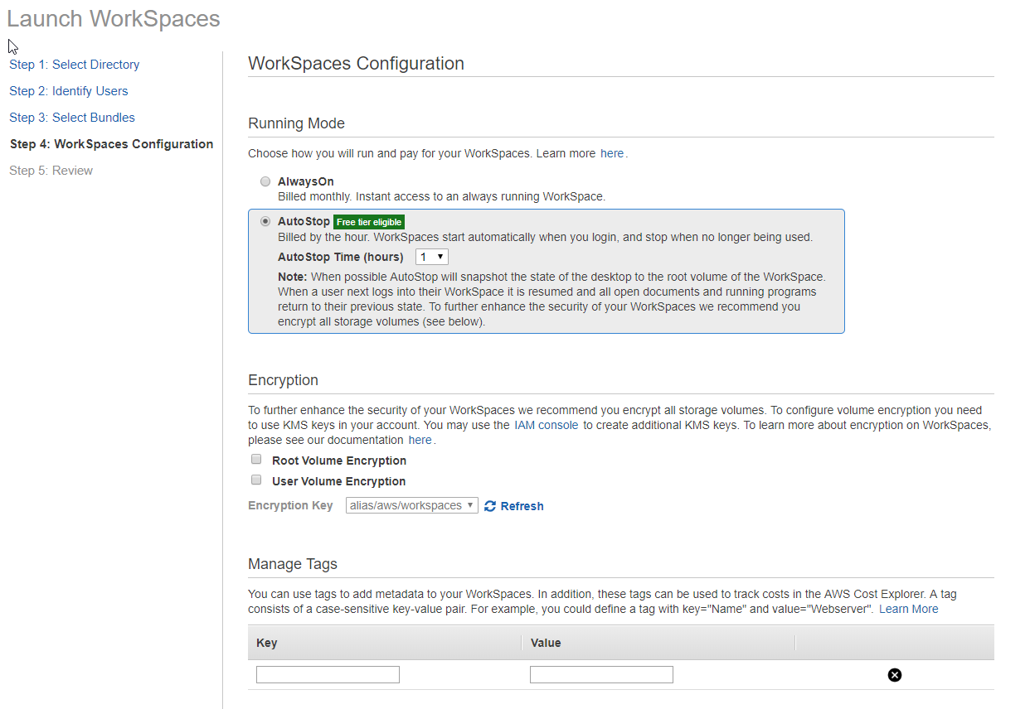
Task: Click inside the tag Key input field
Action: click(x=327, y=674)
